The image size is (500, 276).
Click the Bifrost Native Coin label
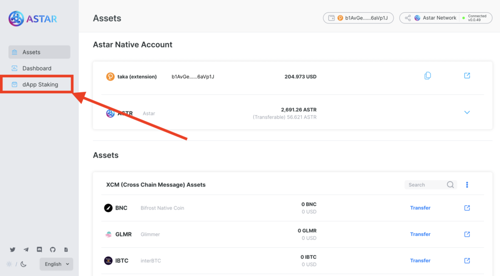click(162, 208)
